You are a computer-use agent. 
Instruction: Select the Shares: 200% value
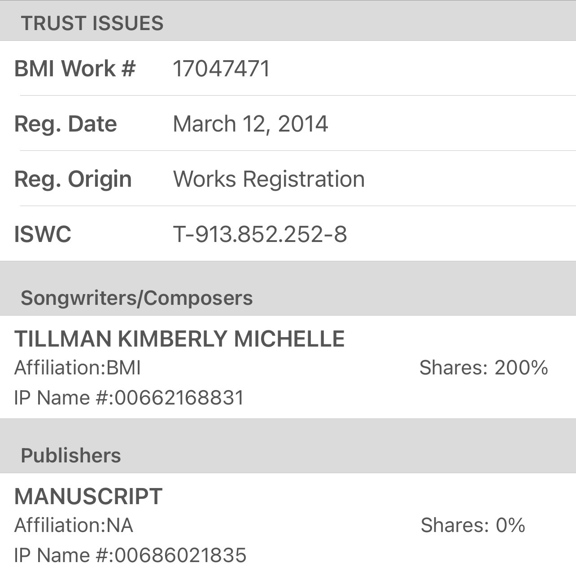484,368
